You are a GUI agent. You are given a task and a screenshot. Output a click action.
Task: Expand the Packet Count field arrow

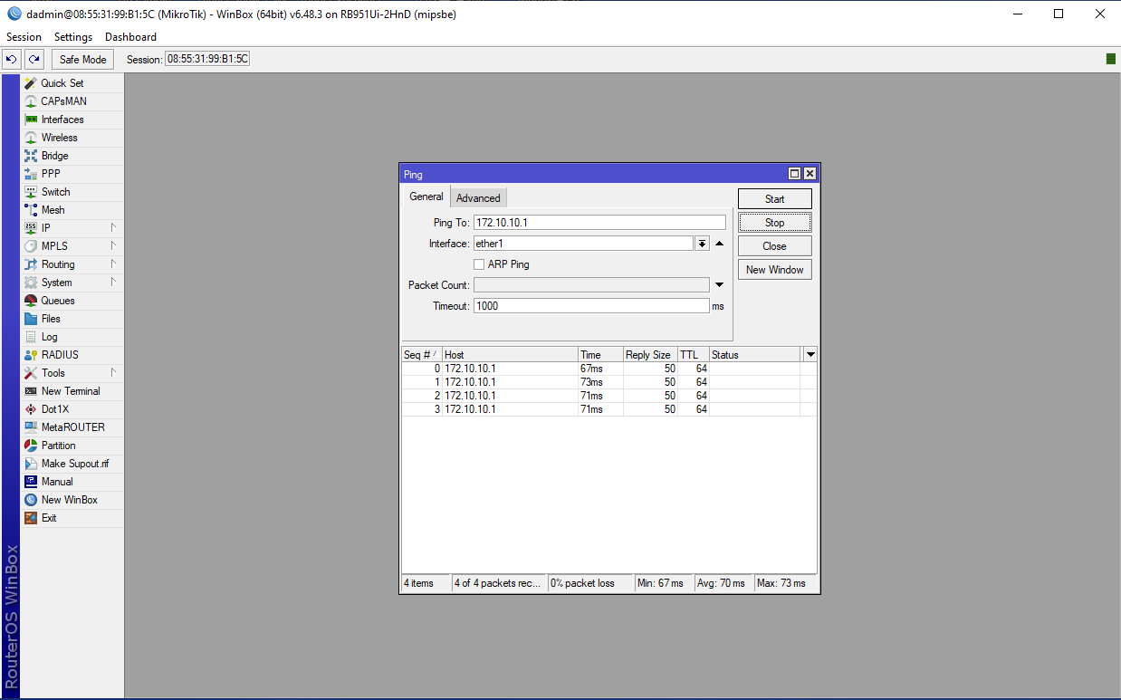pyautogui.click(x=719, y=285)
